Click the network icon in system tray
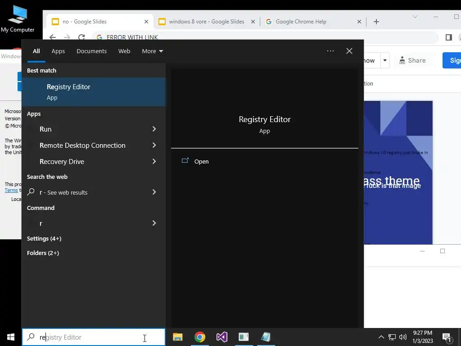 [392, 337]
